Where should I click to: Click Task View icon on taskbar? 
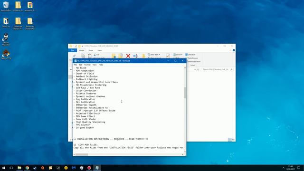click(x=11, y=168)
